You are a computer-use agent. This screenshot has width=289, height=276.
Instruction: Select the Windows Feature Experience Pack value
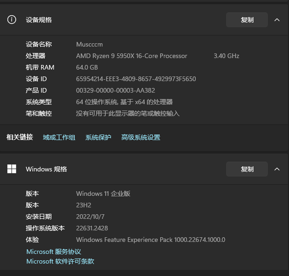point(151,240)
